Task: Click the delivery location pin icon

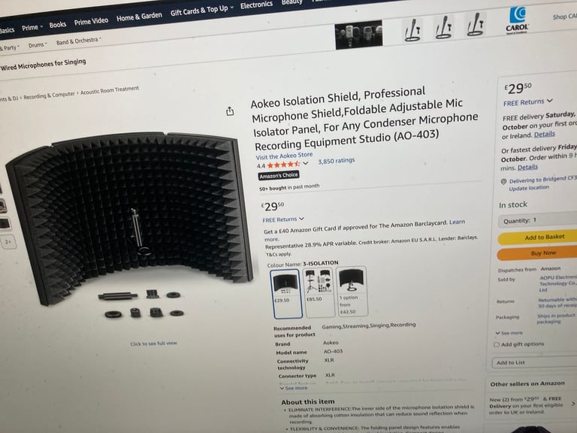Action: (x=504, y=181)
